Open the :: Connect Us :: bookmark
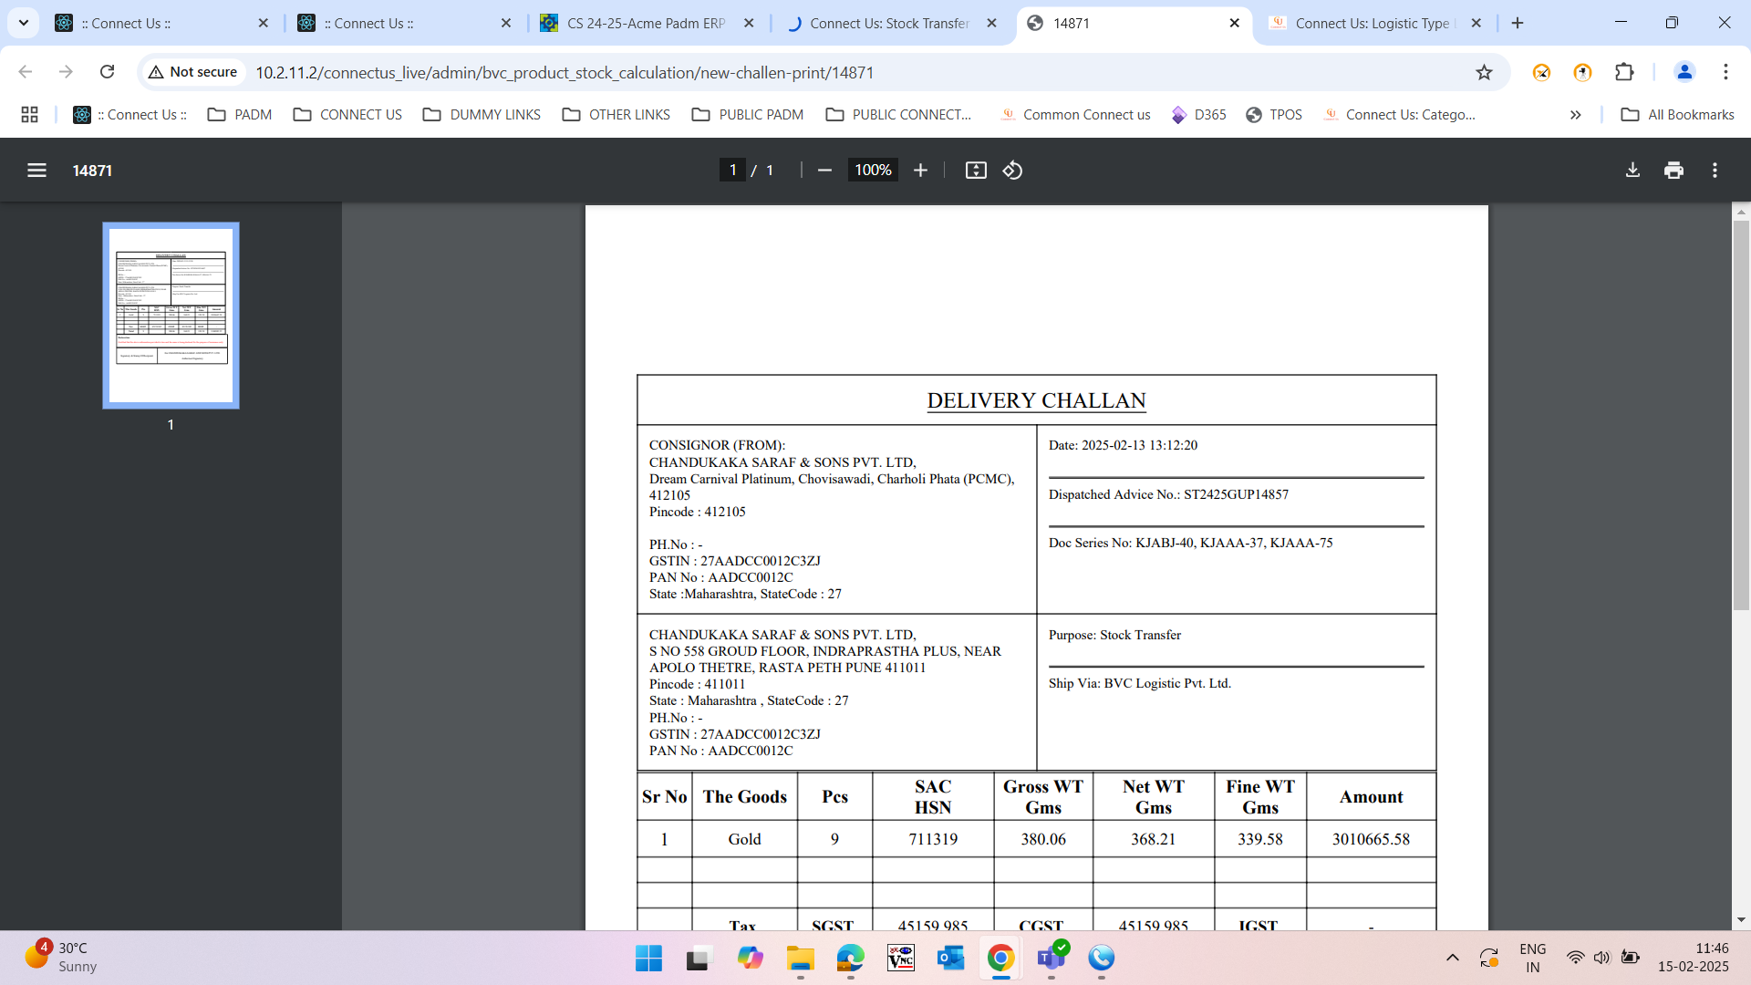Viewport: 1751px width, 985px height. point(130,114)
